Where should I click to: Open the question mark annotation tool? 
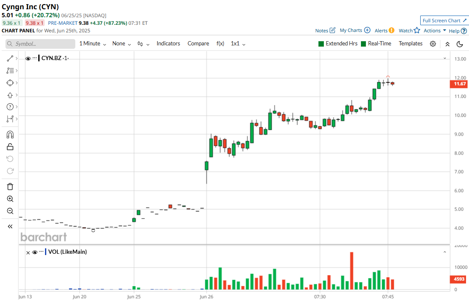[10, 107]
